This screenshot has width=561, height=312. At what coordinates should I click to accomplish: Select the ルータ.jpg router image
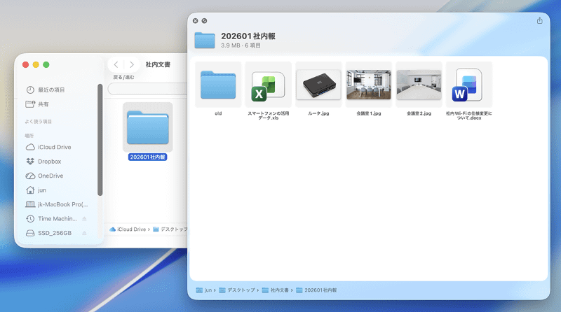[318, 85]
